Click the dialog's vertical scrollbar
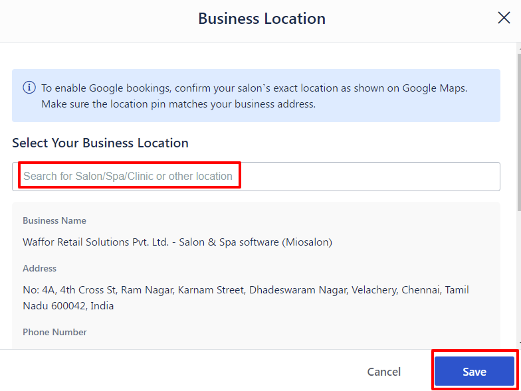The height and width of the screenshot is (391, 521). (x=518, y=131)
